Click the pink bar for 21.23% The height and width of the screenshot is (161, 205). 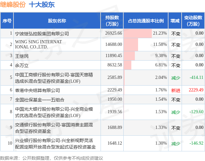pos(138,33)
